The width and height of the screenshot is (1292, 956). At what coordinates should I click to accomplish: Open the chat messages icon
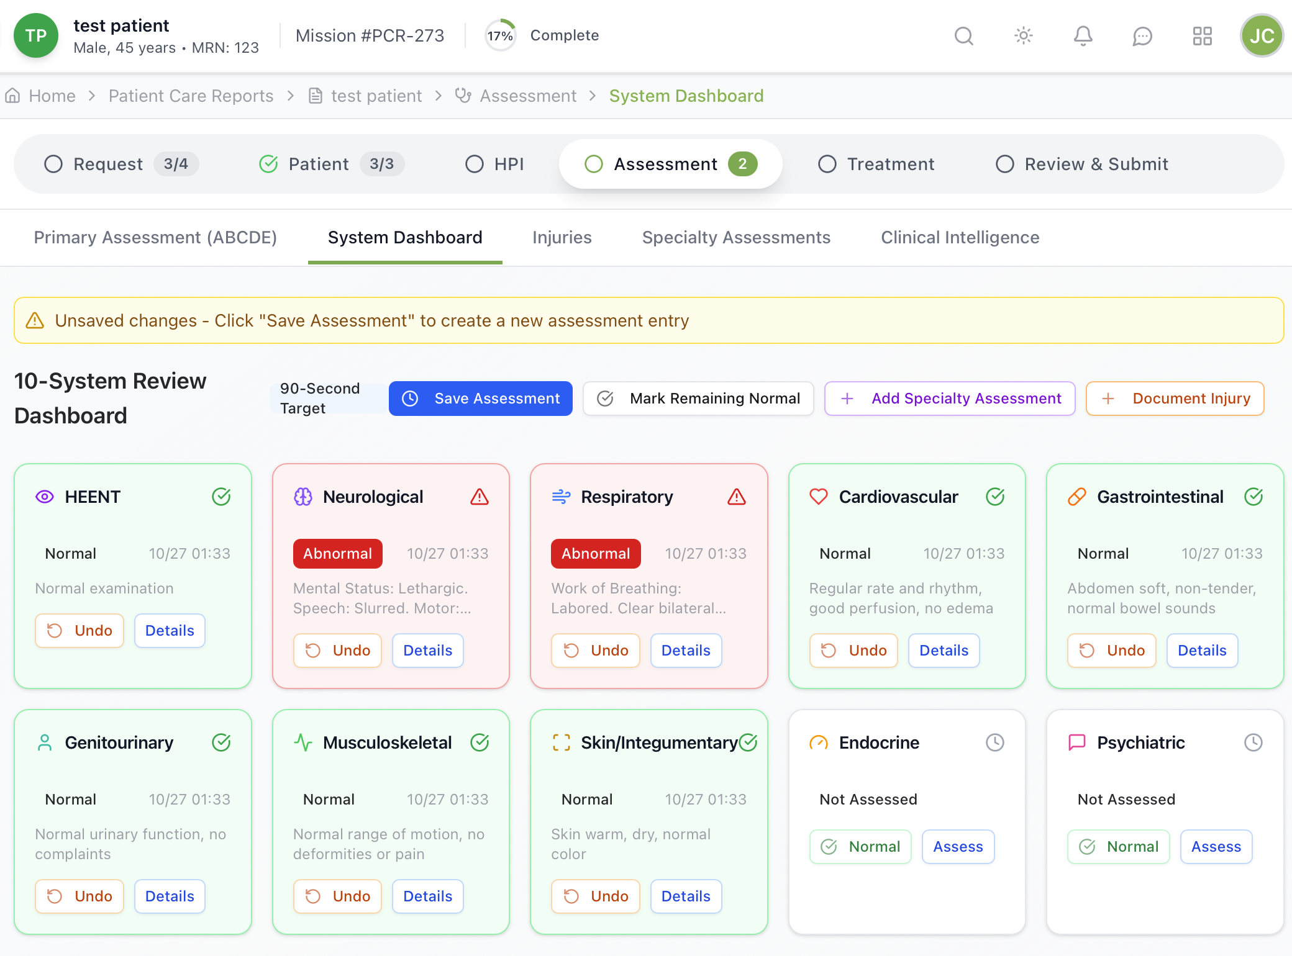1142,36
